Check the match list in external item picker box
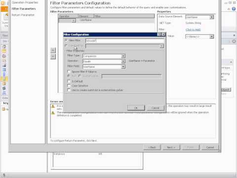 69,90
